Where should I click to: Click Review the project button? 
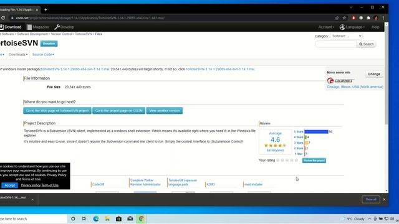pos(314,161)
